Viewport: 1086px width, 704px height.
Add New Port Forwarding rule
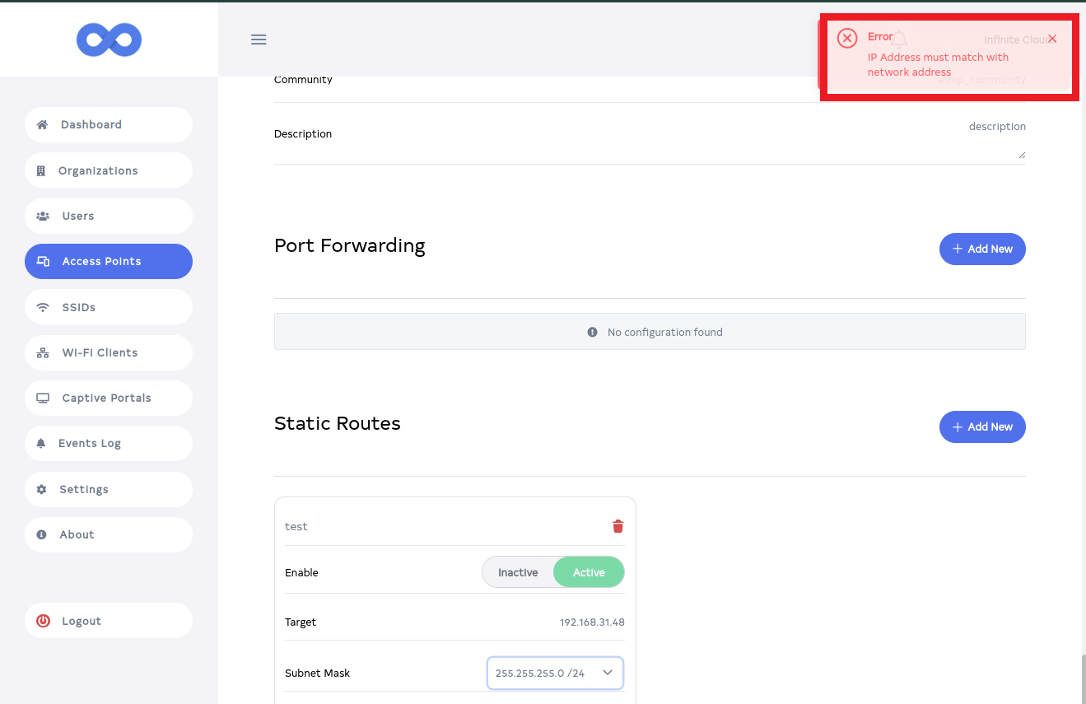click(981, 249)
